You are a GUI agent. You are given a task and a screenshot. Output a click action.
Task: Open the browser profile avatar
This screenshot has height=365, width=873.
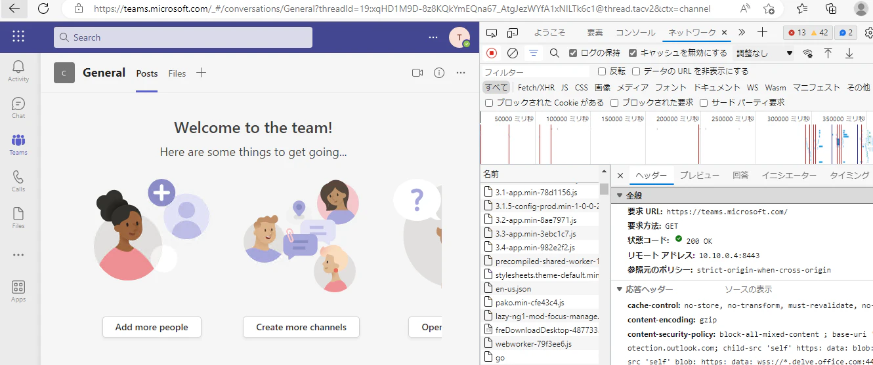pos(861,9)
